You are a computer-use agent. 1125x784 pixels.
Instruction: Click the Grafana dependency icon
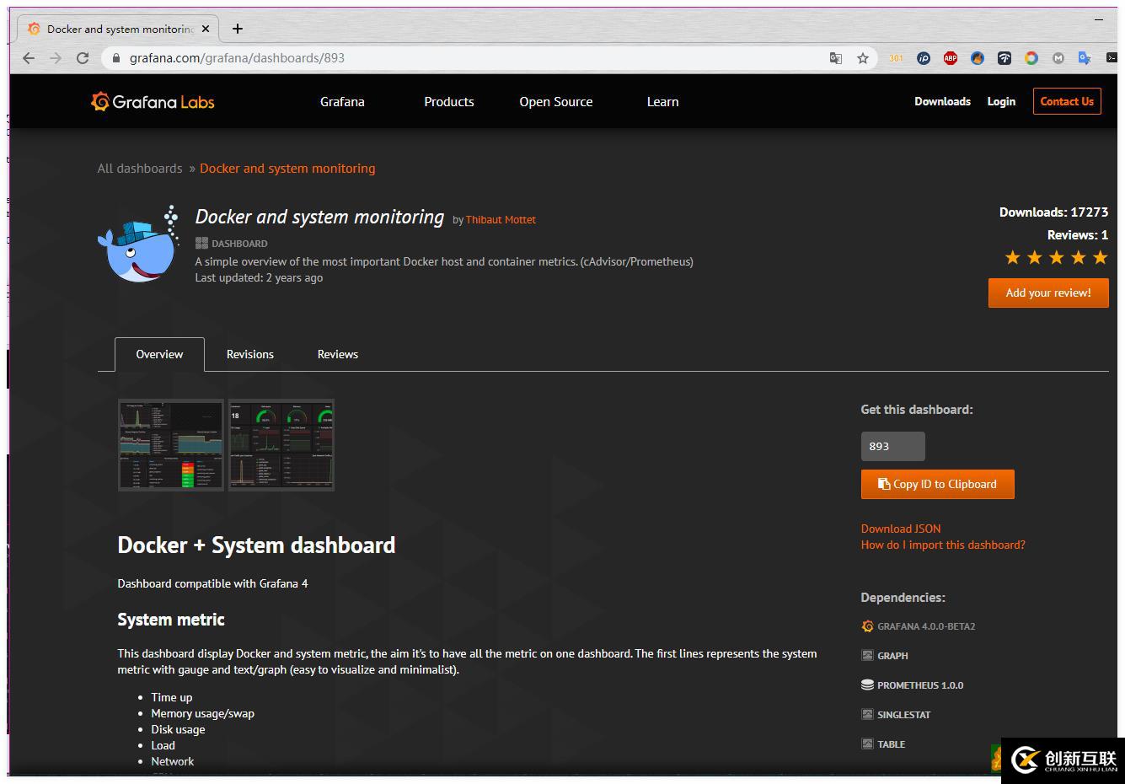(x=867, y=626)
